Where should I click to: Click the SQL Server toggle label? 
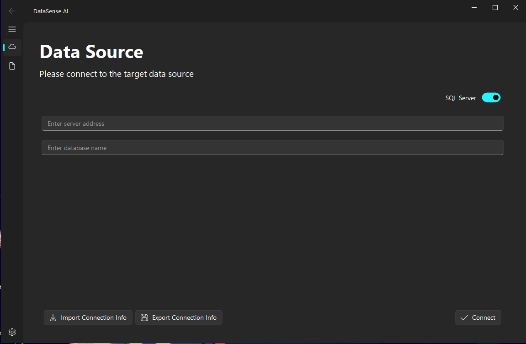461,98
